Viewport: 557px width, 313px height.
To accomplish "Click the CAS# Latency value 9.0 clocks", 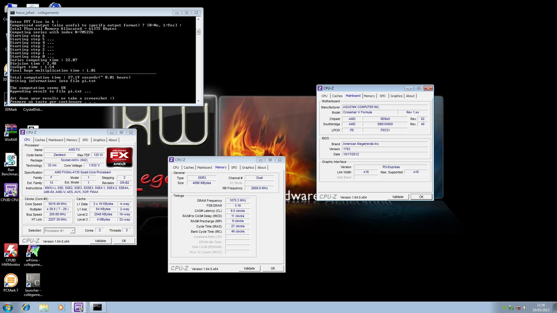I will coord(238,211).
